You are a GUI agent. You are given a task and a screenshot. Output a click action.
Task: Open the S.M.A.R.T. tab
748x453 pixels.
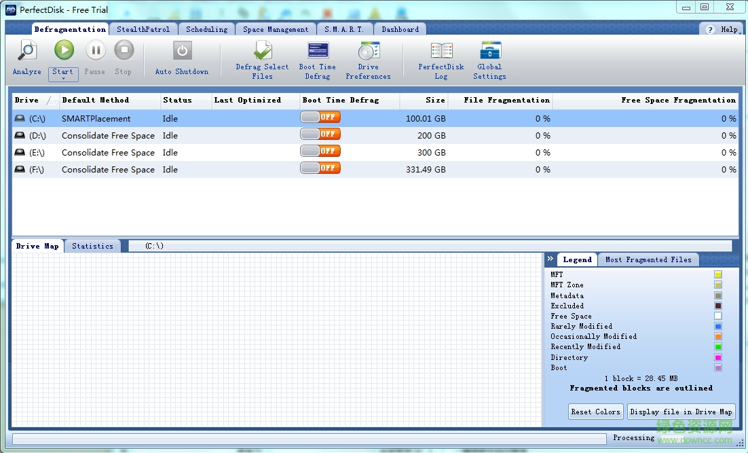[x=345, y=29]
